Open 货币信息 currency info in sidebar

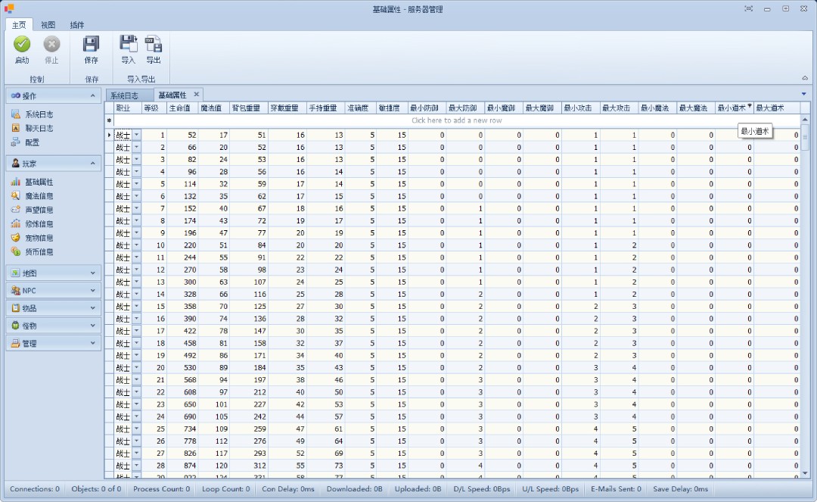[39, 251]
